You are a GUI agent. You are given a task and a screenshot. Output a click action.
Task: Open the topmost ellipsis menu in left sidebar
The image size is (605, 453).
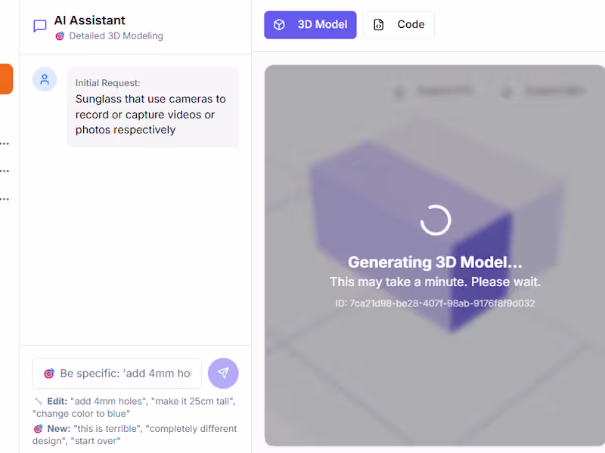click(5, 143)
